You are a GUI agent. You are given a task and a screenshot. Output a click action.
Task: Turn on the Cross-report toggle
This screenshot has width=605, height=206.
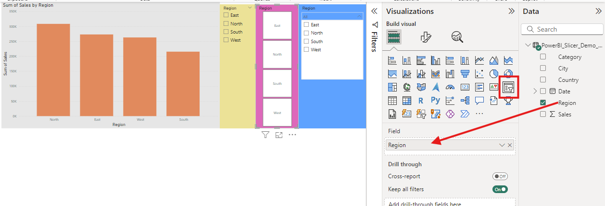500,176
